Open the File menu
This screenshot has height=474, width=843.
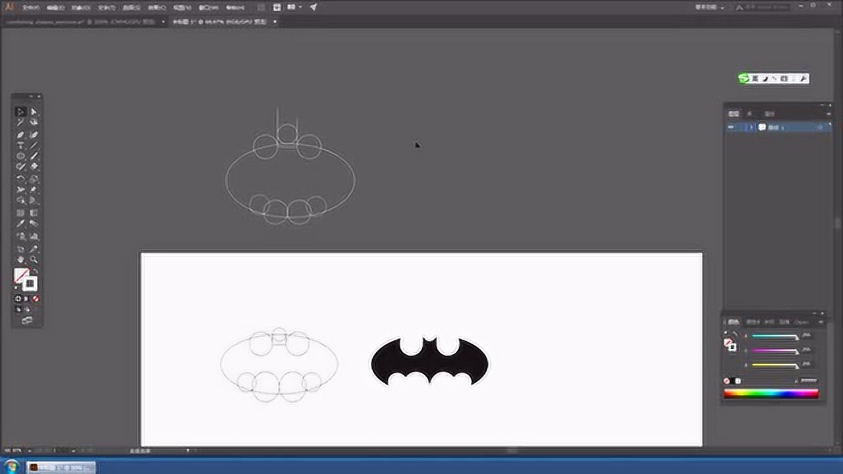tap(30, 7)
